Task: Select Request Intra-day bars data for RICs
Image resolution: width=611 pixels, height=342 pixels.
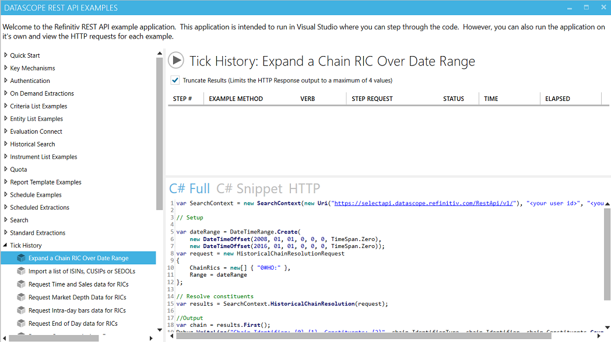Action: pos(77,310)
